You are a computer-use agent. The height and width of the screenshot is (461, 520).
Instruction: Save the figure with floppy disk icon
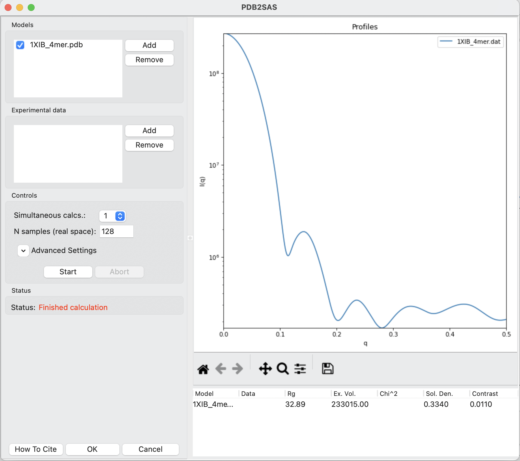point(328,369)
